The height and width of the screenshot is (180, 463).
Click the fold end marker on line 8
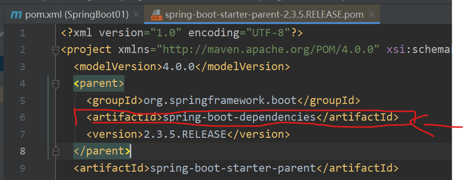tap(56, 152)
